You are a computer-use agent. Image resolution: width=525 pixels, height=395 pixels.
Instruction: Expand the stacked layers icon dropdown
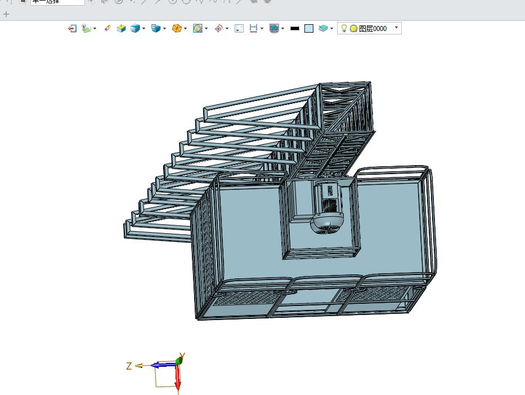click(332, 29)
